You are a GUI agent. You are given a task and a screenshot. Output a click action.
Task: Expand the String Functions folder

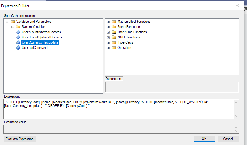[x=108, y=27]
